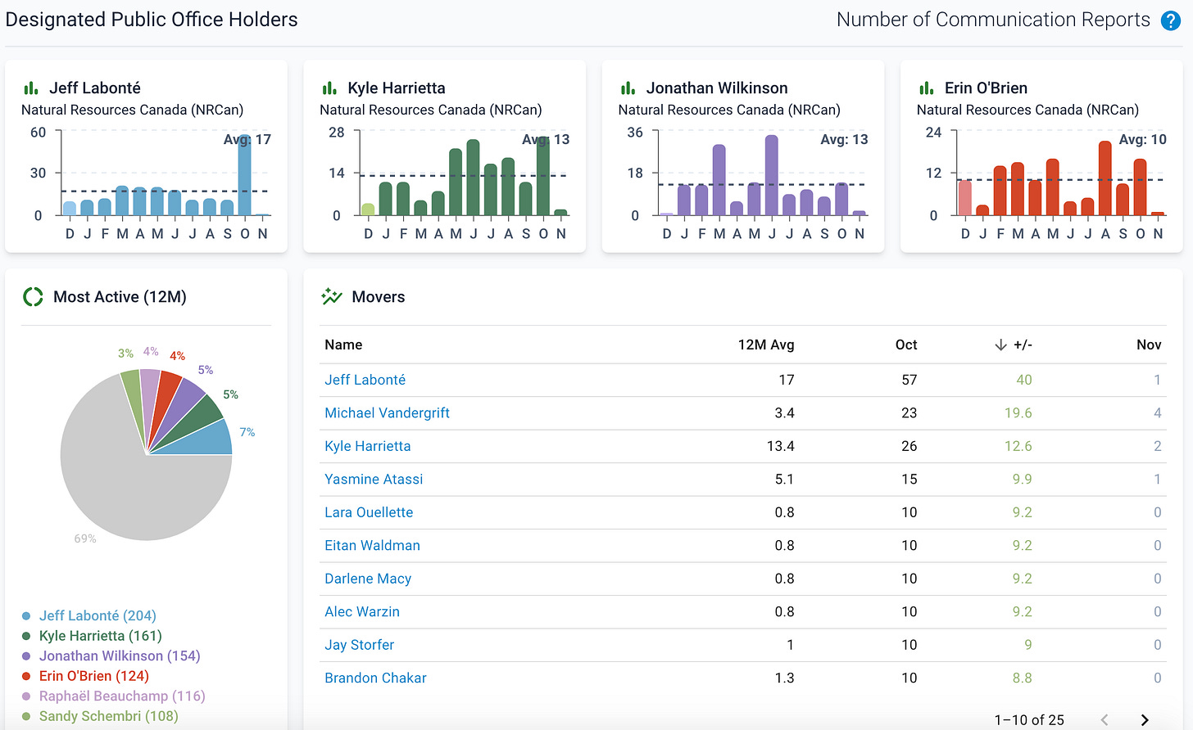This screenshot has width=1193, height=730.
Task: Open Kyle Harrietta link in Movers table
Action: [x=367, y=446]
